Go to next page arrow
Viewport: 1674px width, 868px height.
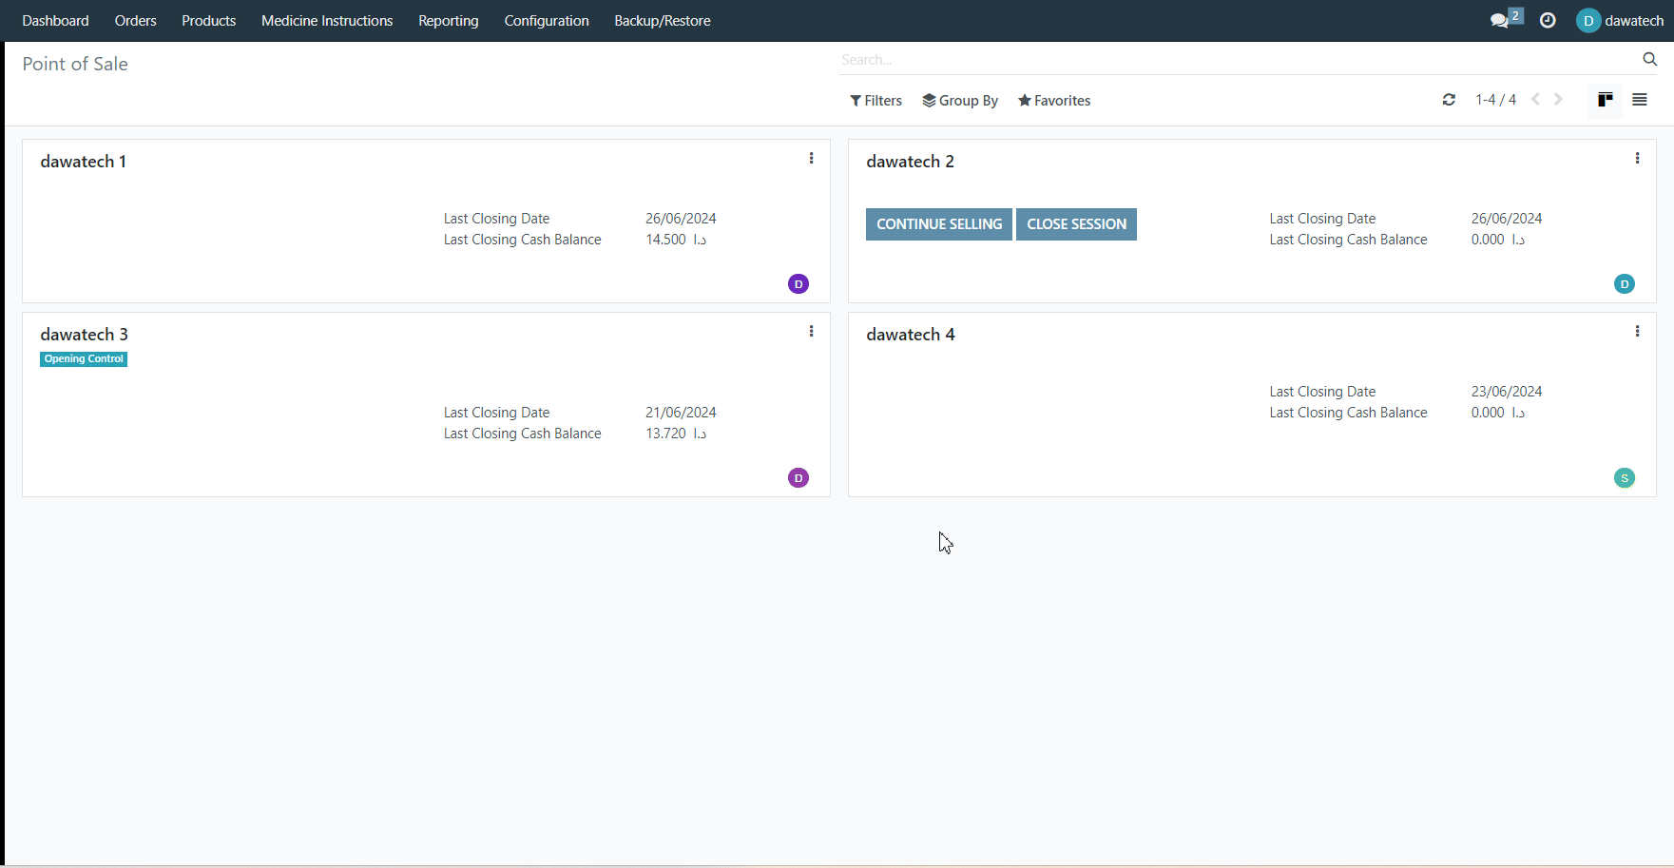1559,100
